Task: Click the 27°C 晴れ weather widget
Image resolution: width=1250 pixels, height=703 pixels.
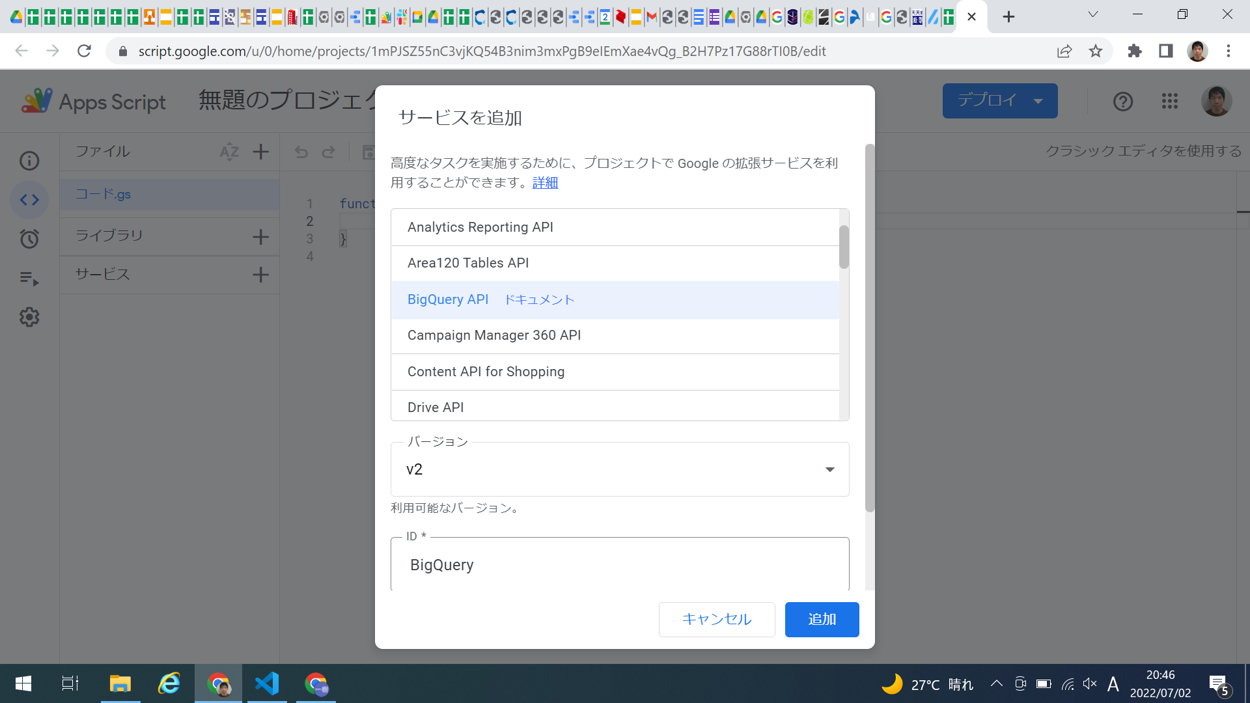Action: [927, 684]
